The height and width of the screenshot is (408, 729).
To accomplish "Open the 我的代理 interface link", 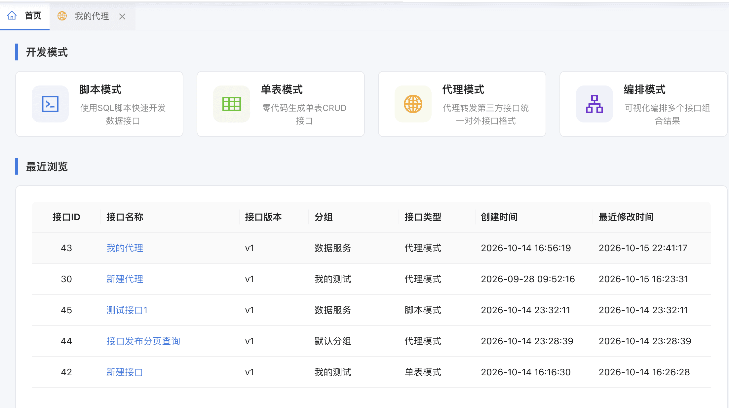I will [x=125, y=248].
